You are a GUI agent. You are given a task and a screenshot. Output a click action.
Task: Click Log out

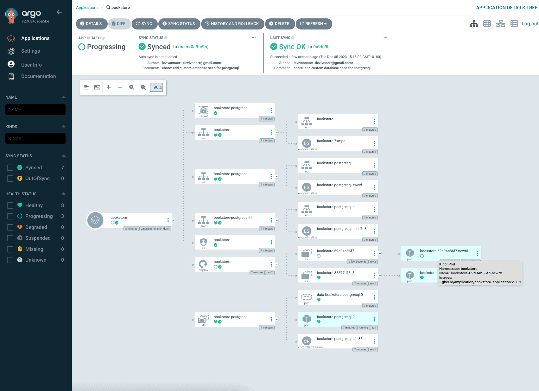(x=530, y=24)
